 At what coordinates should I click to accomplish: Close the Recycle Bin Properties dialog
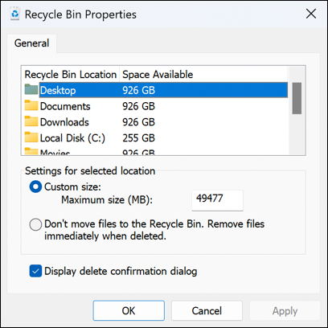click(x=311, y=14)
